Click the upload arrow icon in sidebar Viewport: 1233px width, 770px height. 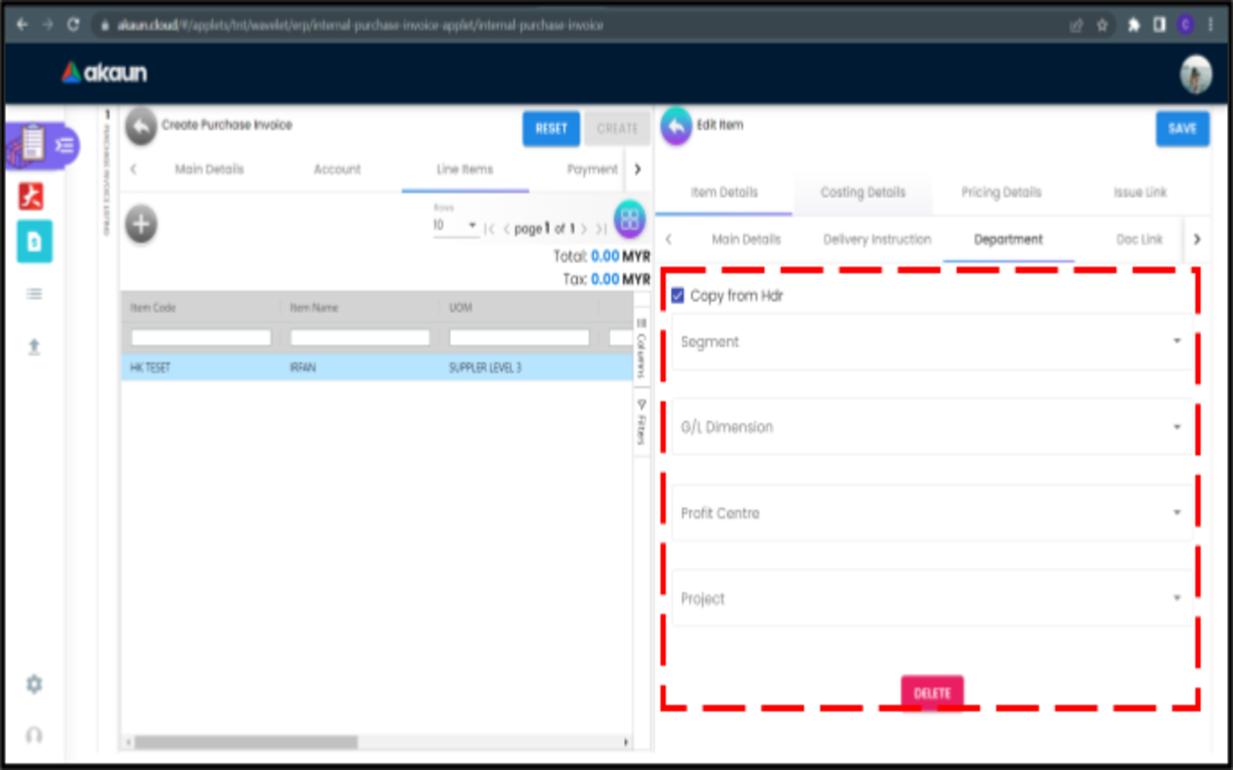(x=34, y=346)
